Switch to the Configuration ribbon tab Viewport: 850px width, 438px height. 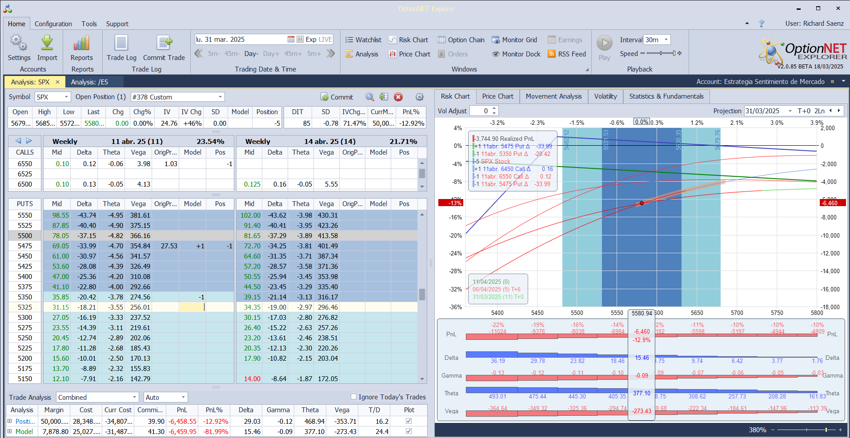[53, 24]
